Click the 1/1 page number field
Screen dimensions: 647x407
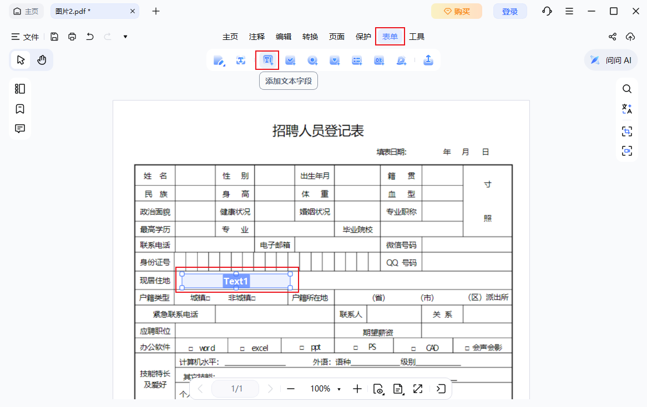point(235,389)
